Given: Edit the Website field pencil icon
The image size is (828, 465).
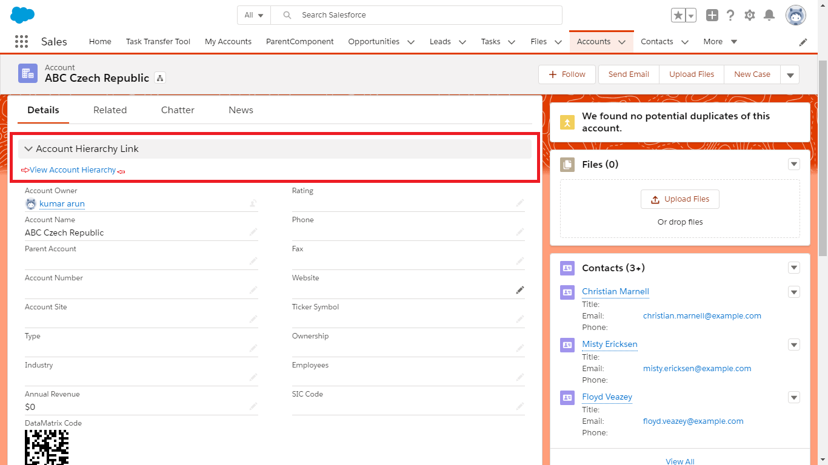Looking at the screenshot, I should point(520,290).
